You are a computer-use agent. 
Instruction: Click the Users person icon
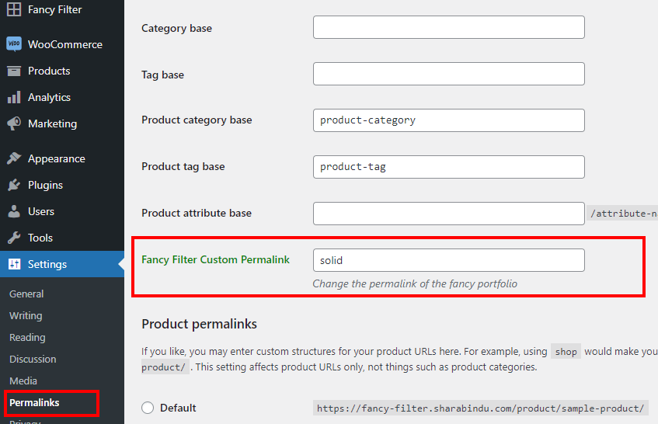pos(14,211)
